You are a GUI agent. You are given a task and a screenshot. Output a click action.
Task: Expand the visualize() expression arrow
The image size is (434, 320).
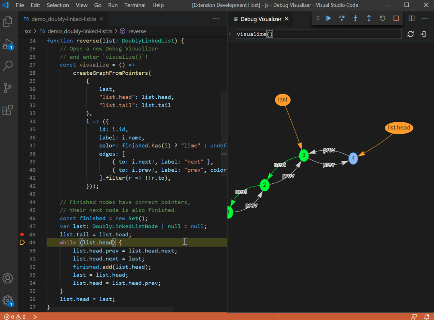[x=230, y=34]
